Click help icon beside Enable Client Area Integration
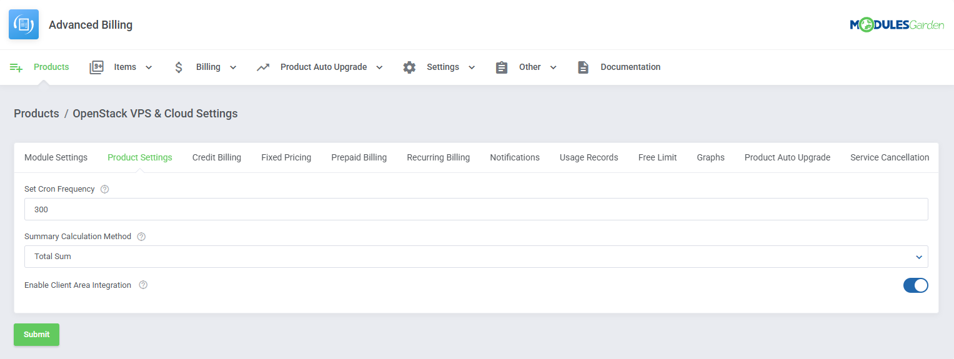This screenshot has width=954, height=359. 143,285
